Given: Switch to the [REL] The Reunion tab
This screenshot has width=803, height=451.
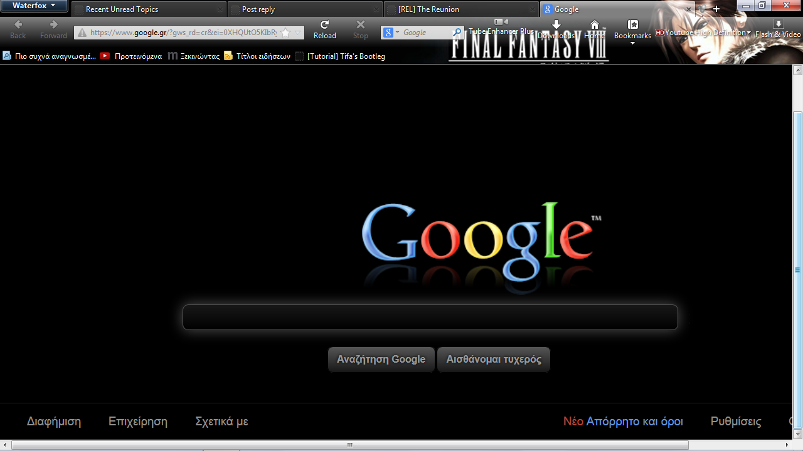Looking at the screenshot, I should pyautogui.click(x=461, y=9).
